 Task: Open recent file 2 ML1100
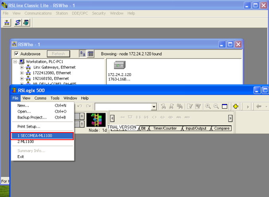43,142
